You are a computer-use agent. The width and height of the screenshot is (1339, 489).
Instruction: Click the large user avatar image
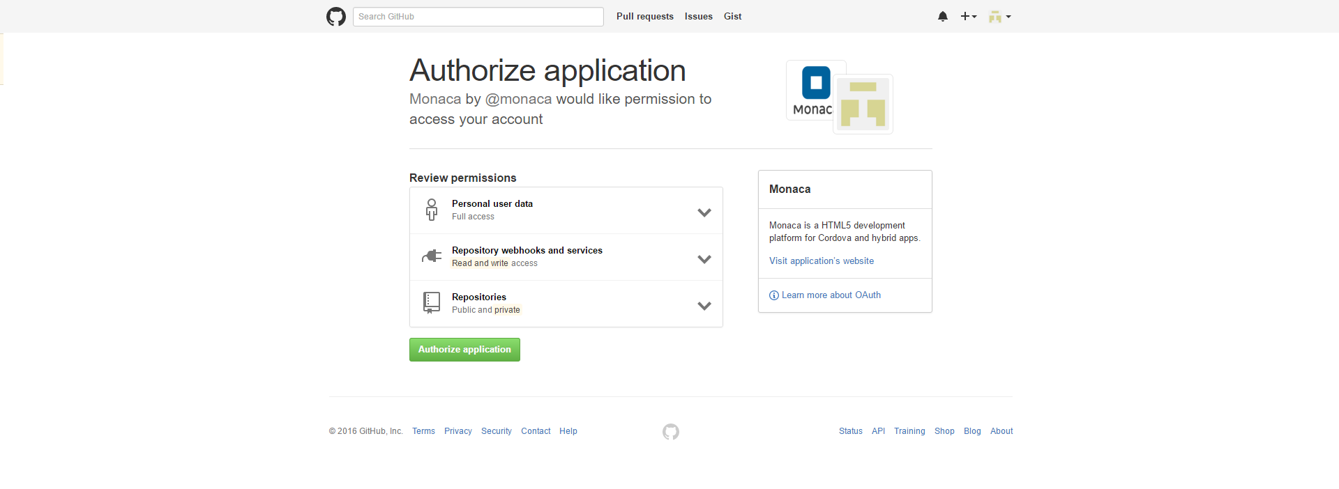[x=863, y=104]
